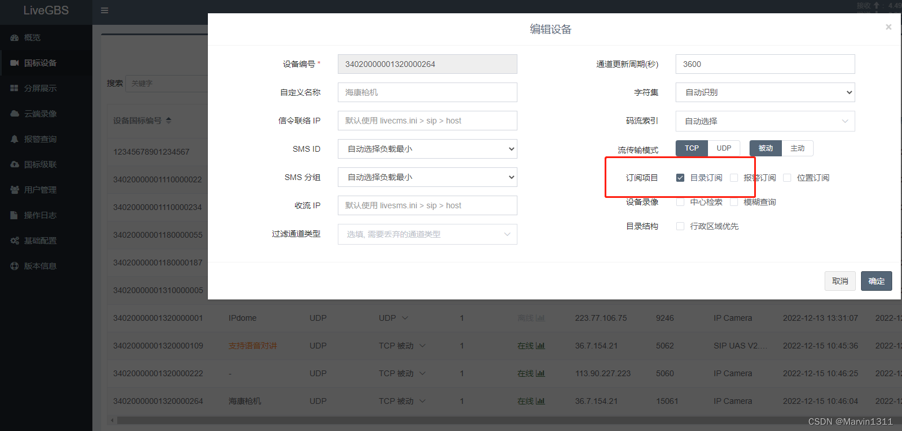The height and width of the screenshot is (431, 902).
Task: Click IP address 223.77.106.75
Action: (x=602, y=318)
